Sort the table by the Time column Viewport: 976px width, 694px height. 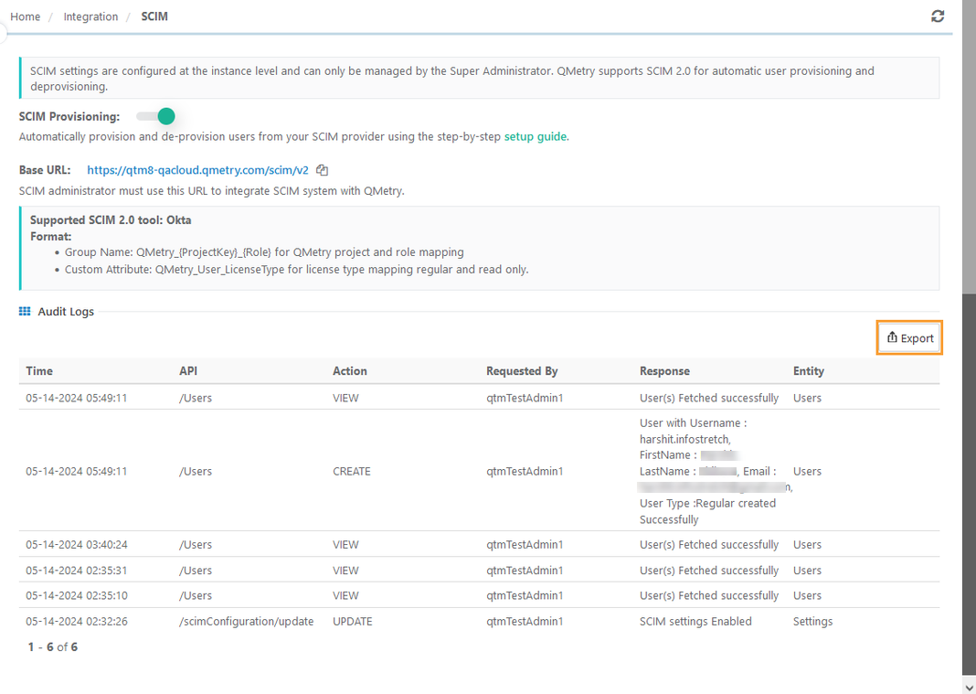(39, 370)
